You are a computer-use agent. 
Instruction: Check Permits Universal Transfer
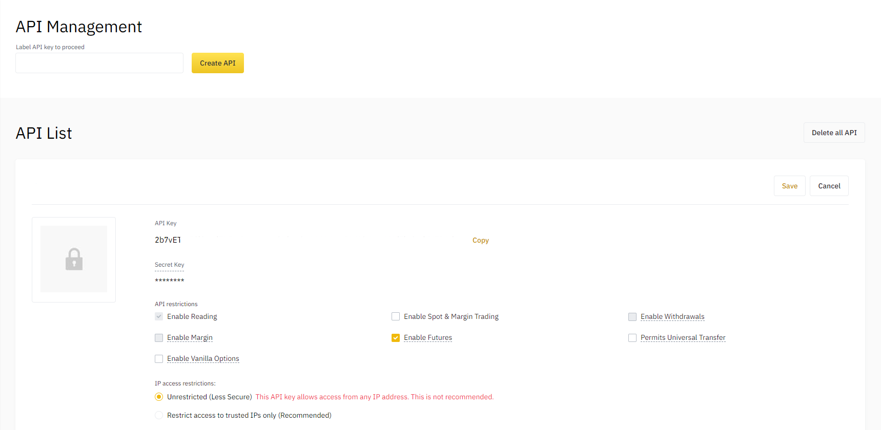632,338
